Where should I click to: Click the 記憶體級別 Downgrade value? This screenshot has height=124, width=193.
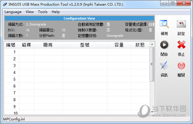(x=115, y=35)
